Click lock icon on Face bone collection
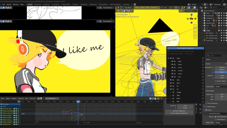 pos(203,58)
